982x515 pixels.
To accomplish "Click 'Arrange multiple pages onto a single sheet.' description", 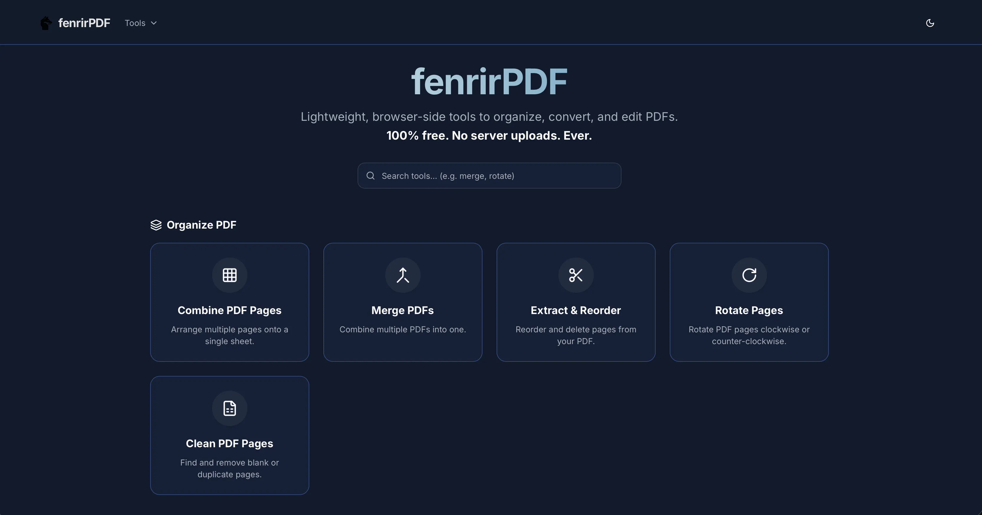I will point(229,335).
